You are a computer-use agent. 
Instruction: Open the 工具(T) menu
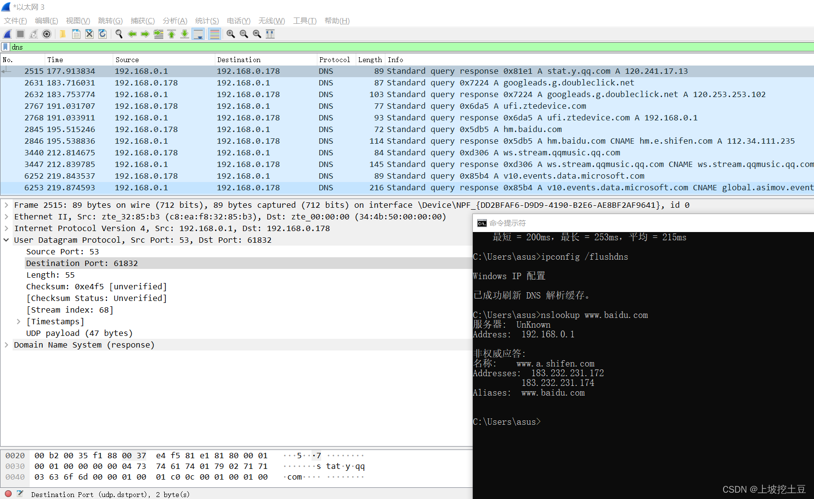click(305, 21)
